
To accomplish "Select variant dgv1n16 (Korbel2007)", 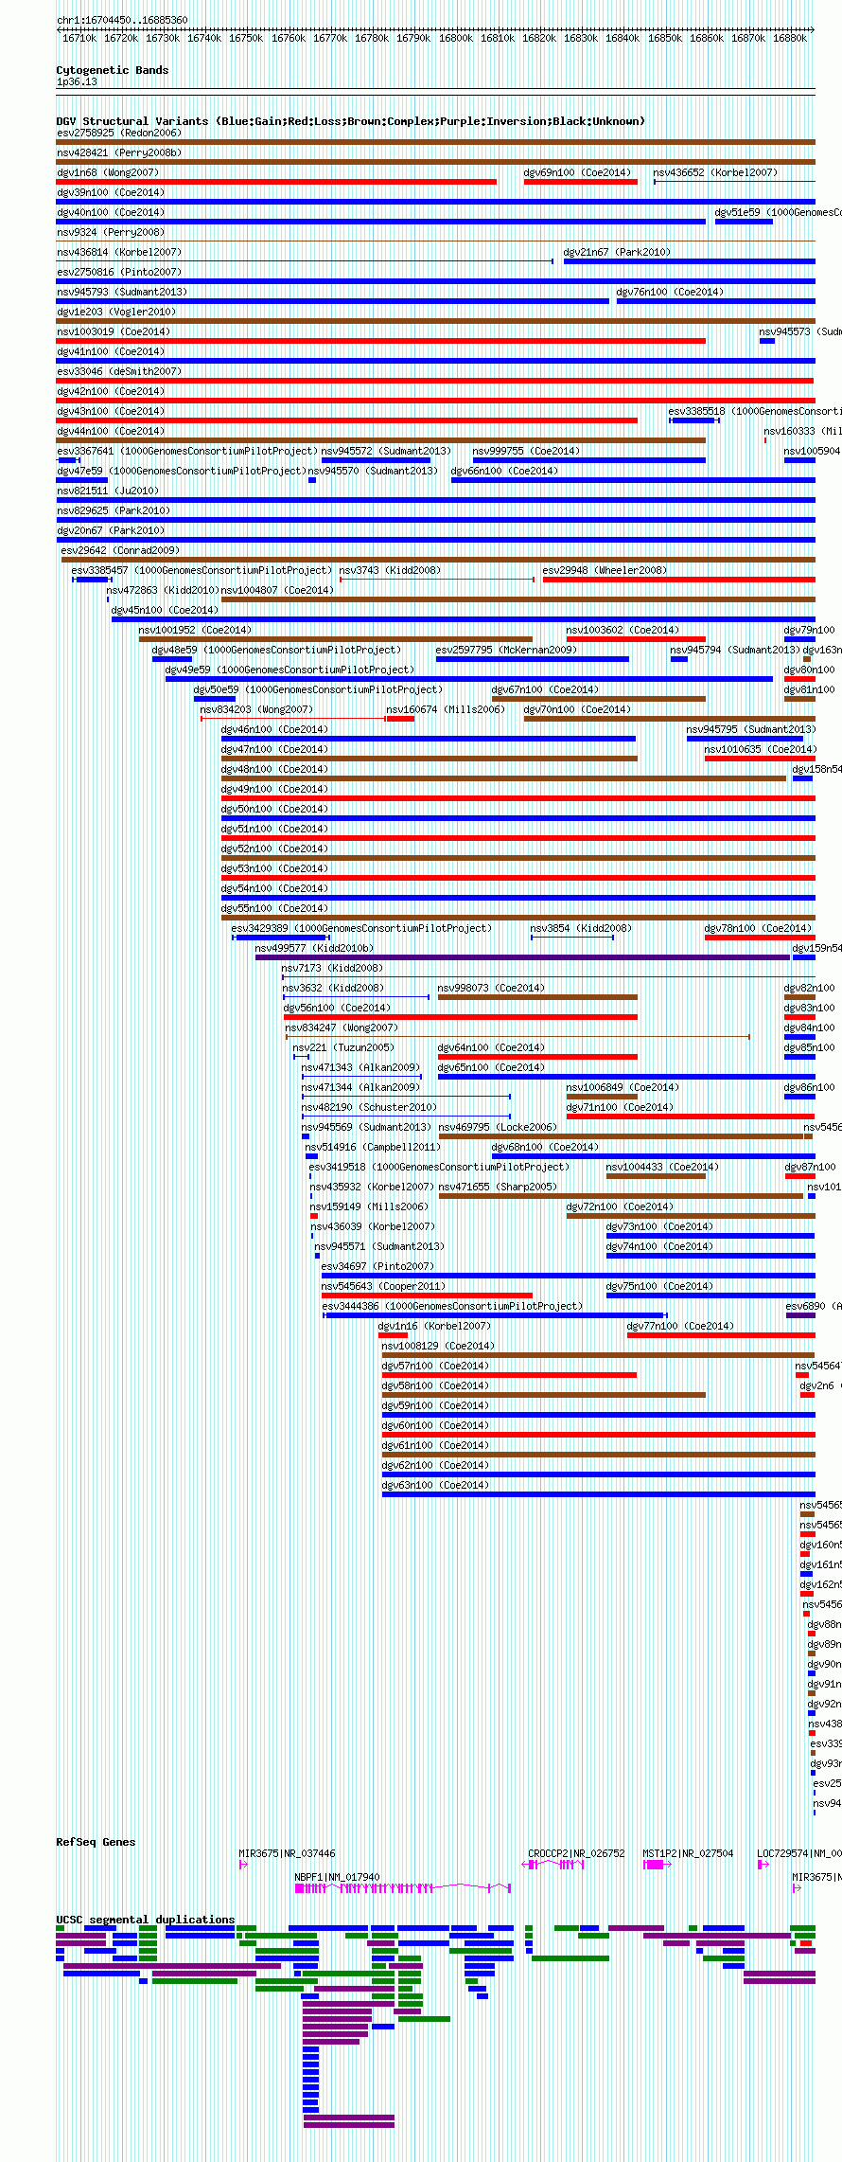I will point(434,1326).
